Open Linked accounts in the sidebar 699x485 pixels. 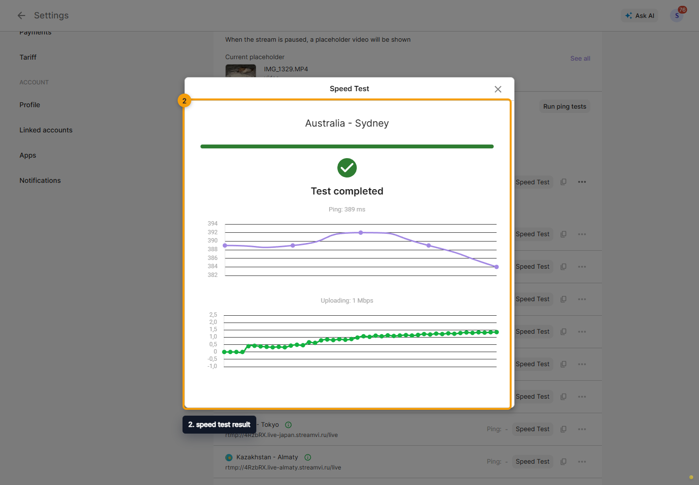pyautogui.click(x=46, y=130)
